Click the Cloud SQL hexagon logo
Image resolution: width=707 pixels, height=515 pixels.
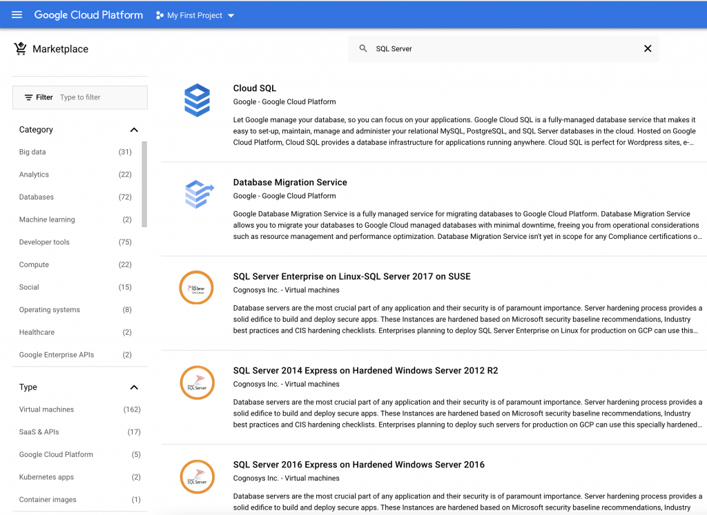[197, 100]
